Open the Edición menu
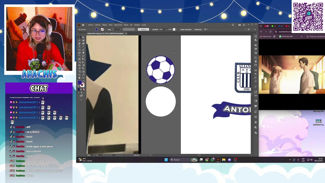 [x=98, y=25]
